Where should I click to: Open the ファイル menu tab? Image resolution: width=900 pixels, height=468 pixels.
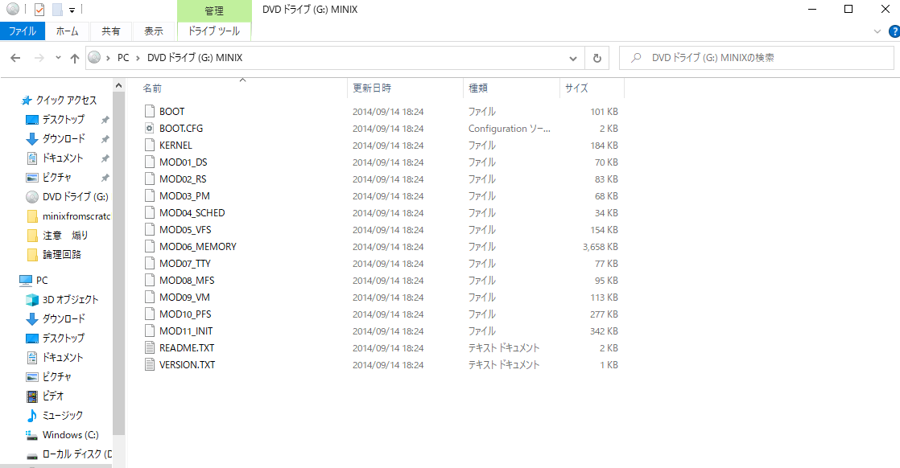pos(23,31)
